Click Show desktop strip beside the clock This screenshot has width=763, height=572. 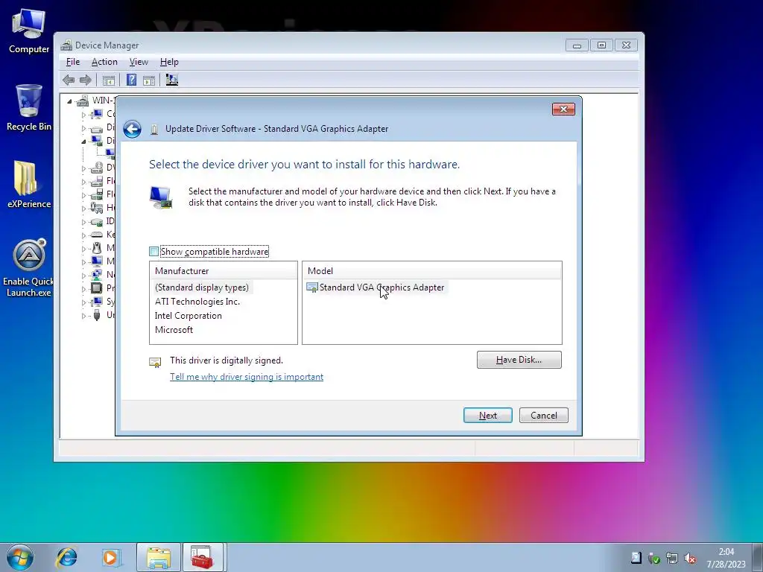tap(758, 557)
